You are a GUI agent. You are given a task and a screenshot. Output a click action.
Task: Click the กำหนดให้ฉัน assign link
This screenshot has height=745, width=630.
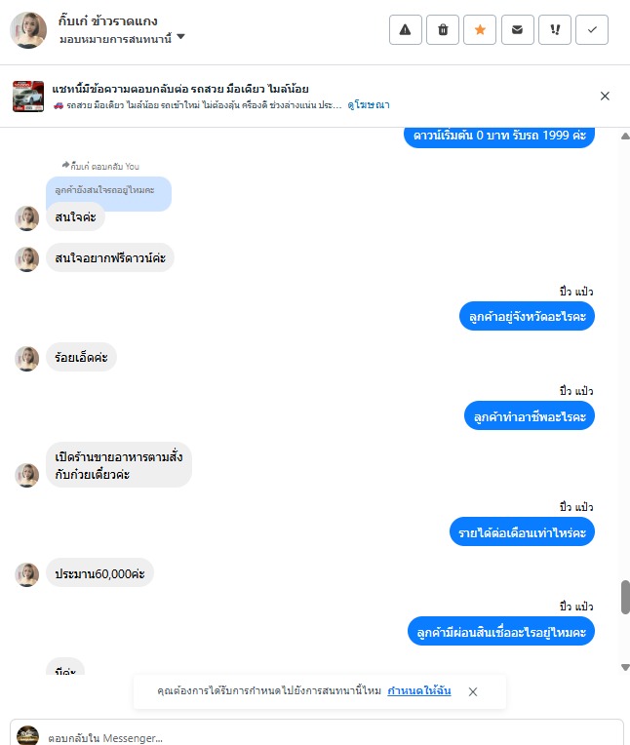point(419,690)
